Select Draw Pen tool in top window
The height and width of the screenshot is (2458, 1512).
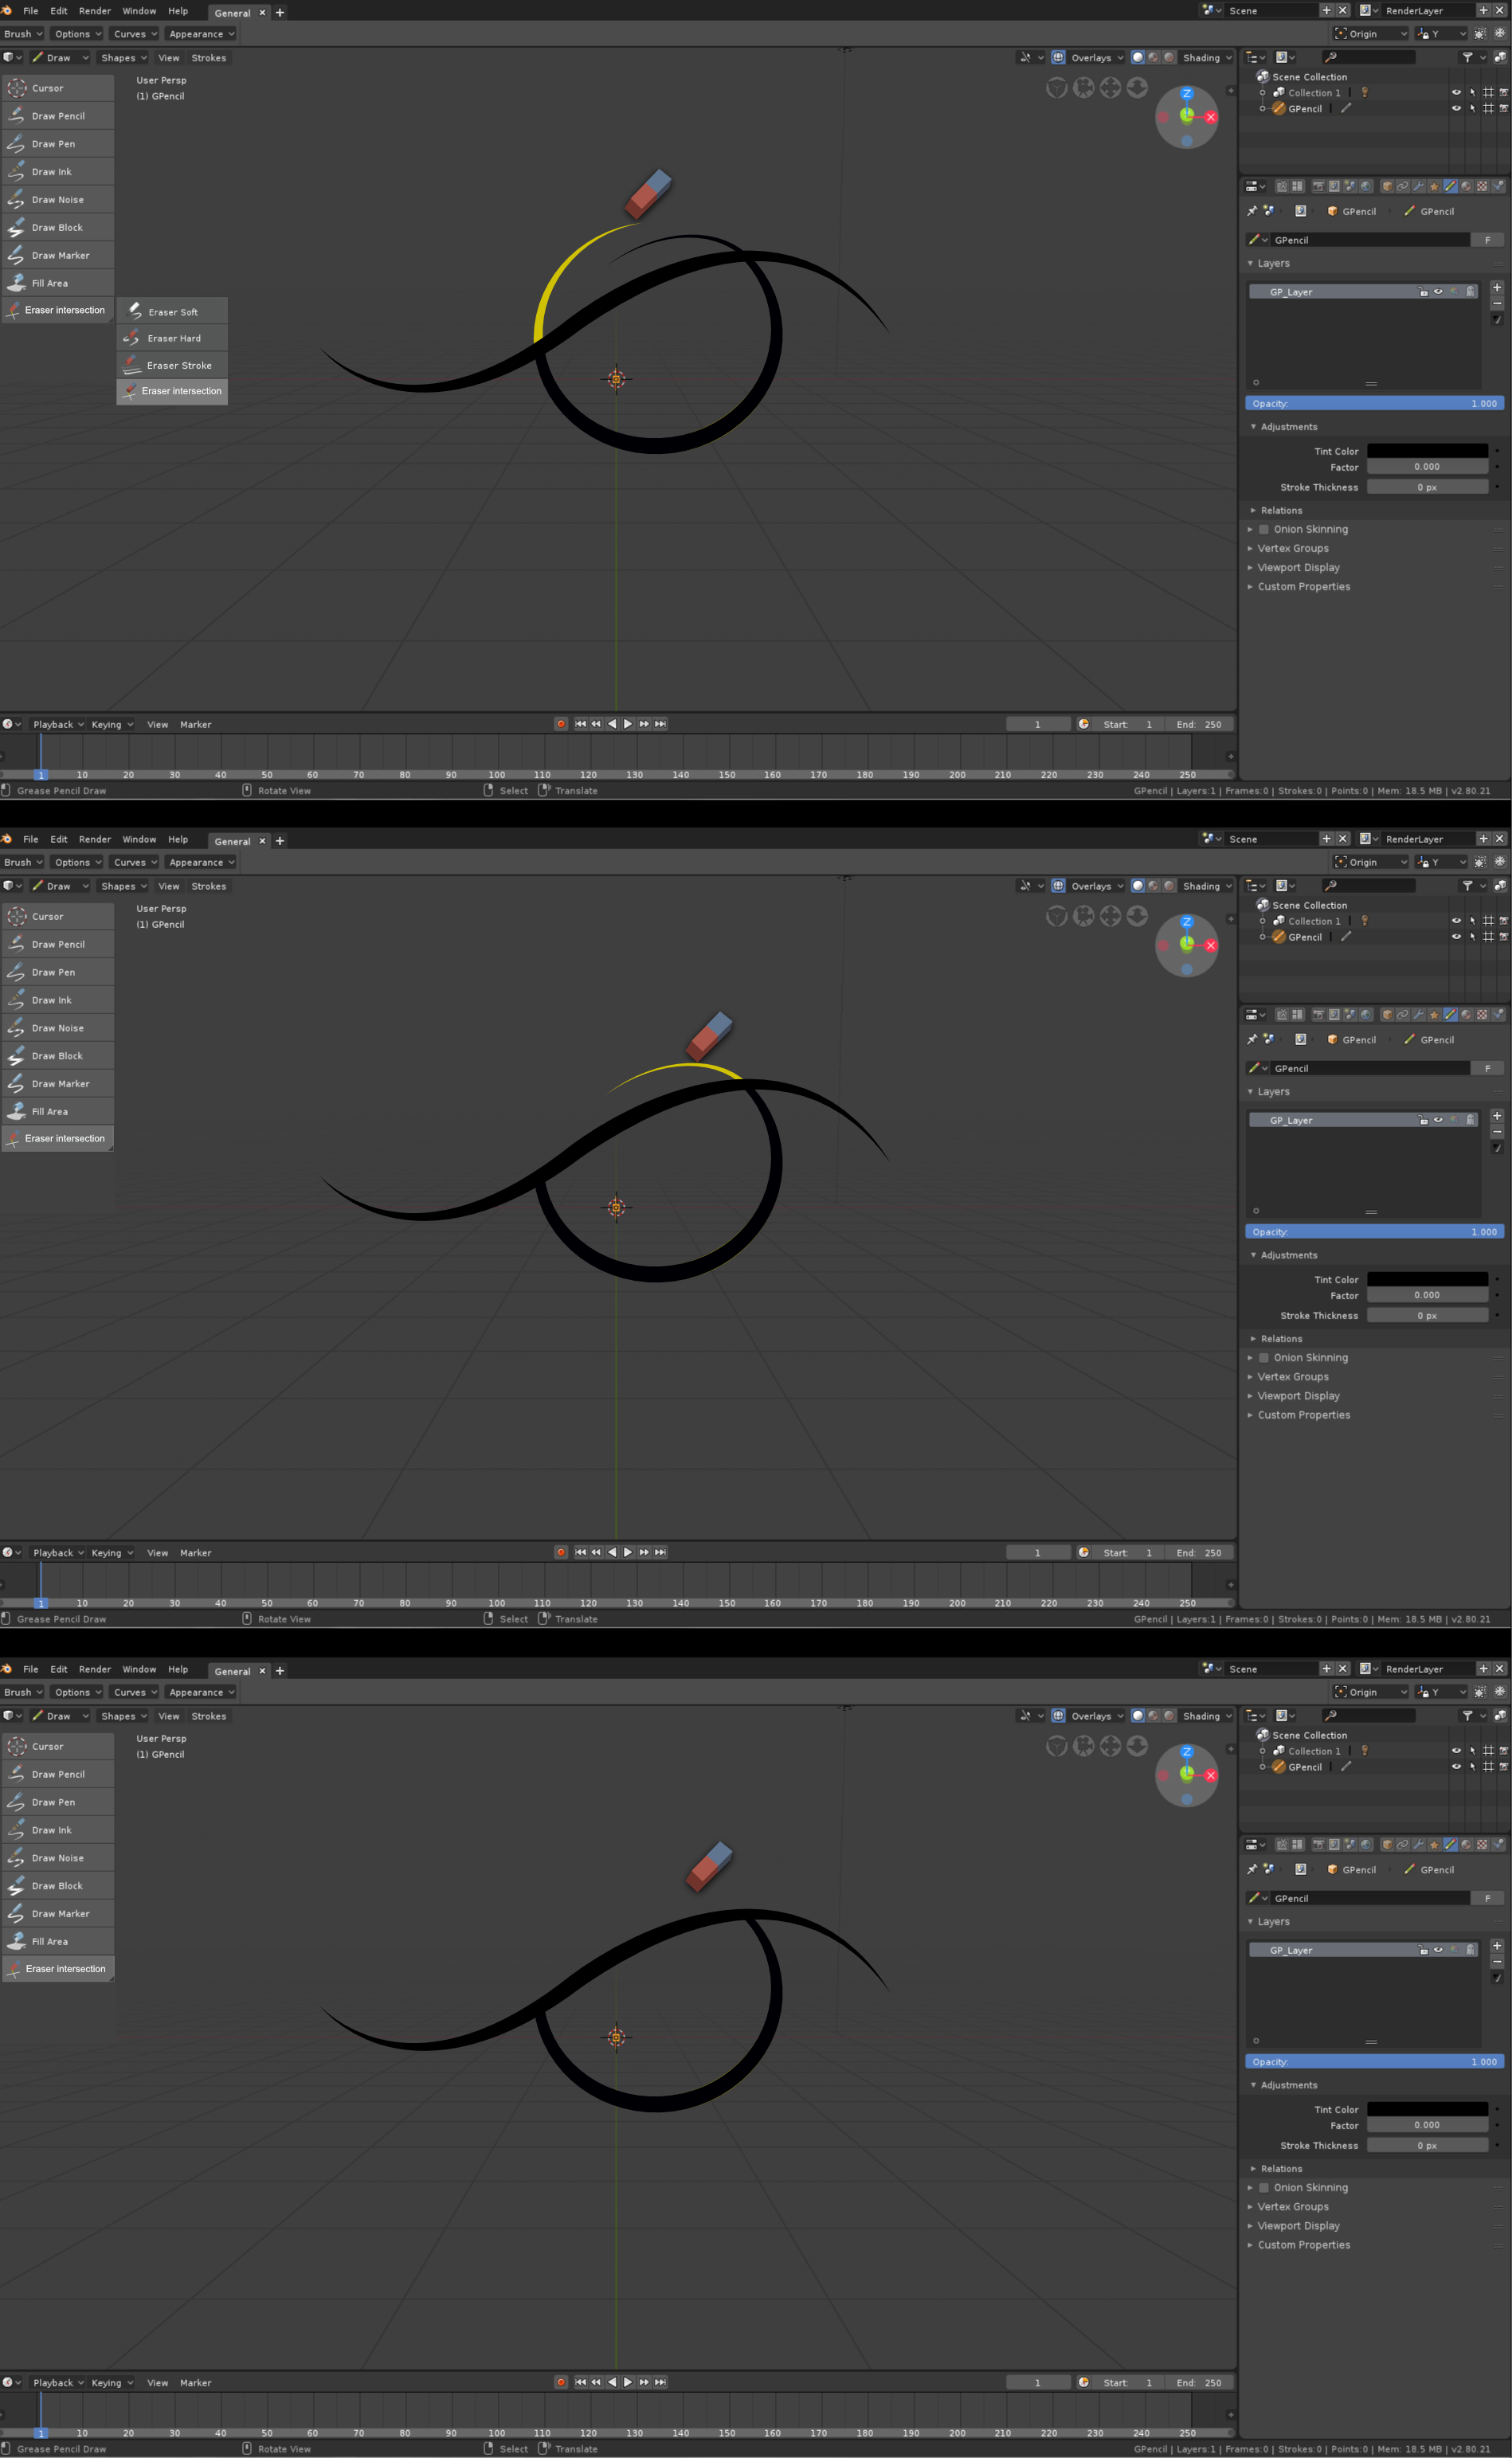point(57,144)
